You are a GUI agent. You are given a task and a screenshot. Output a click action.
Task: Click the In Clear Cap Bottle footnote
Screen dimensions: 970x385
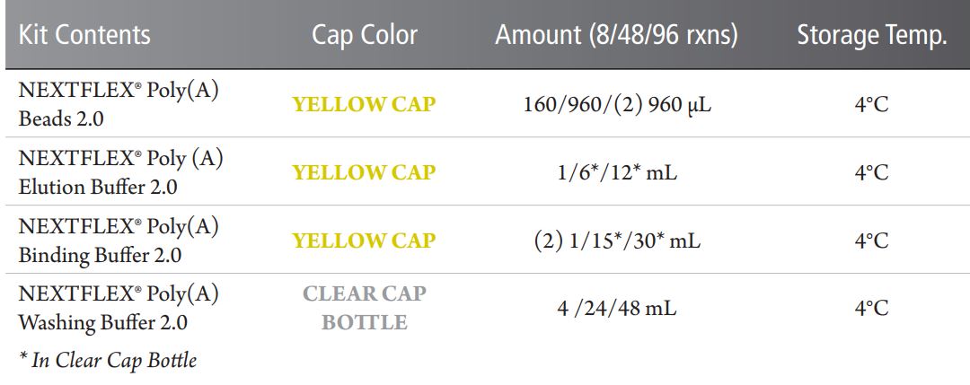tap(107, 361)
